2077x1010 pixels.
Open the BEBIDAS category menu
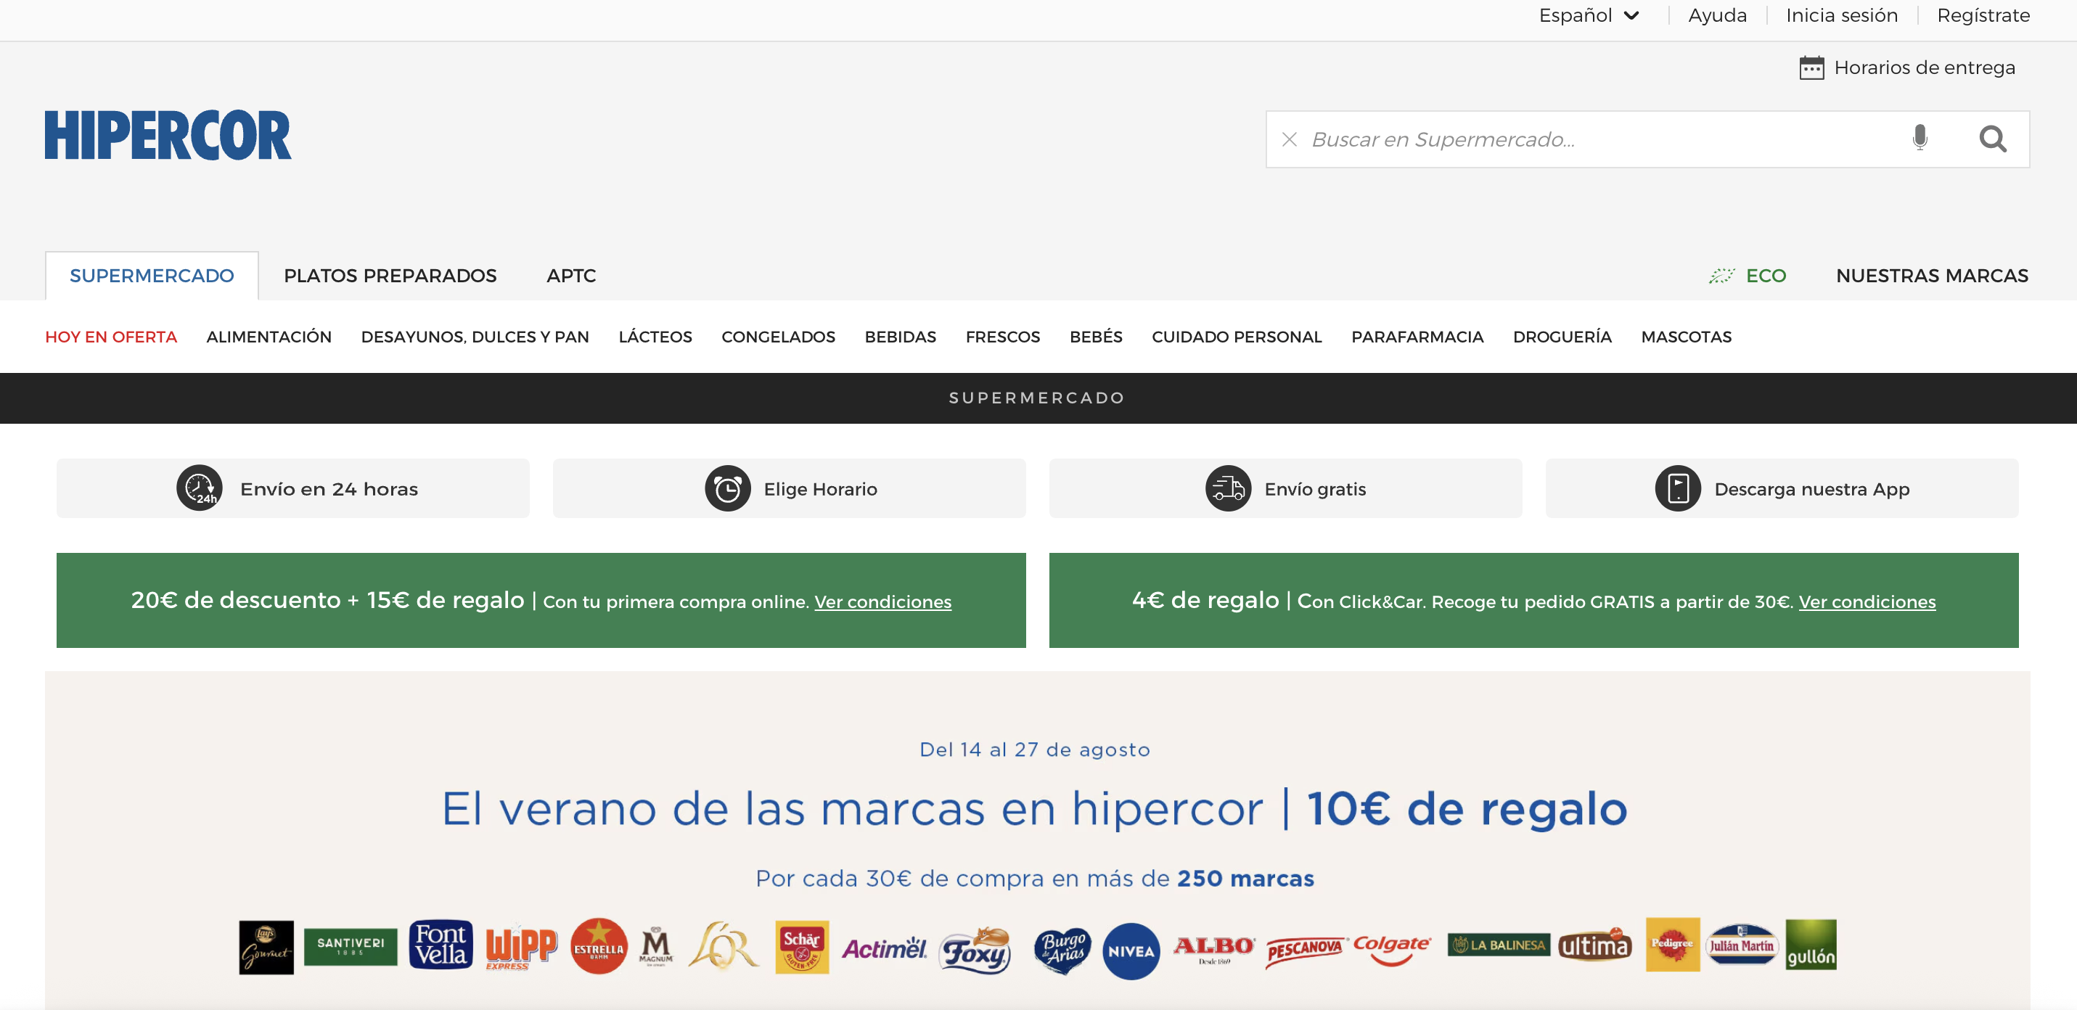click(900, 337)
